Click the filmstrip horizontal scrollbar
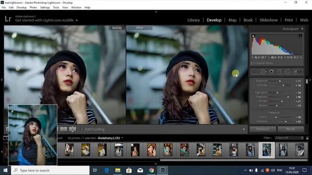 coord(234,160)
